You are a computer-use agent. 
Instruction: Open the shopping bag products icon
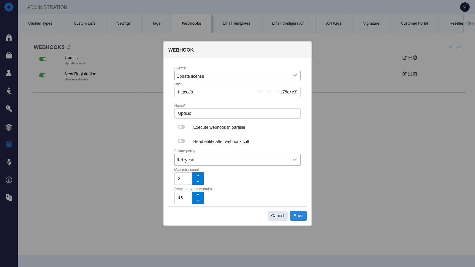point(9,55)
